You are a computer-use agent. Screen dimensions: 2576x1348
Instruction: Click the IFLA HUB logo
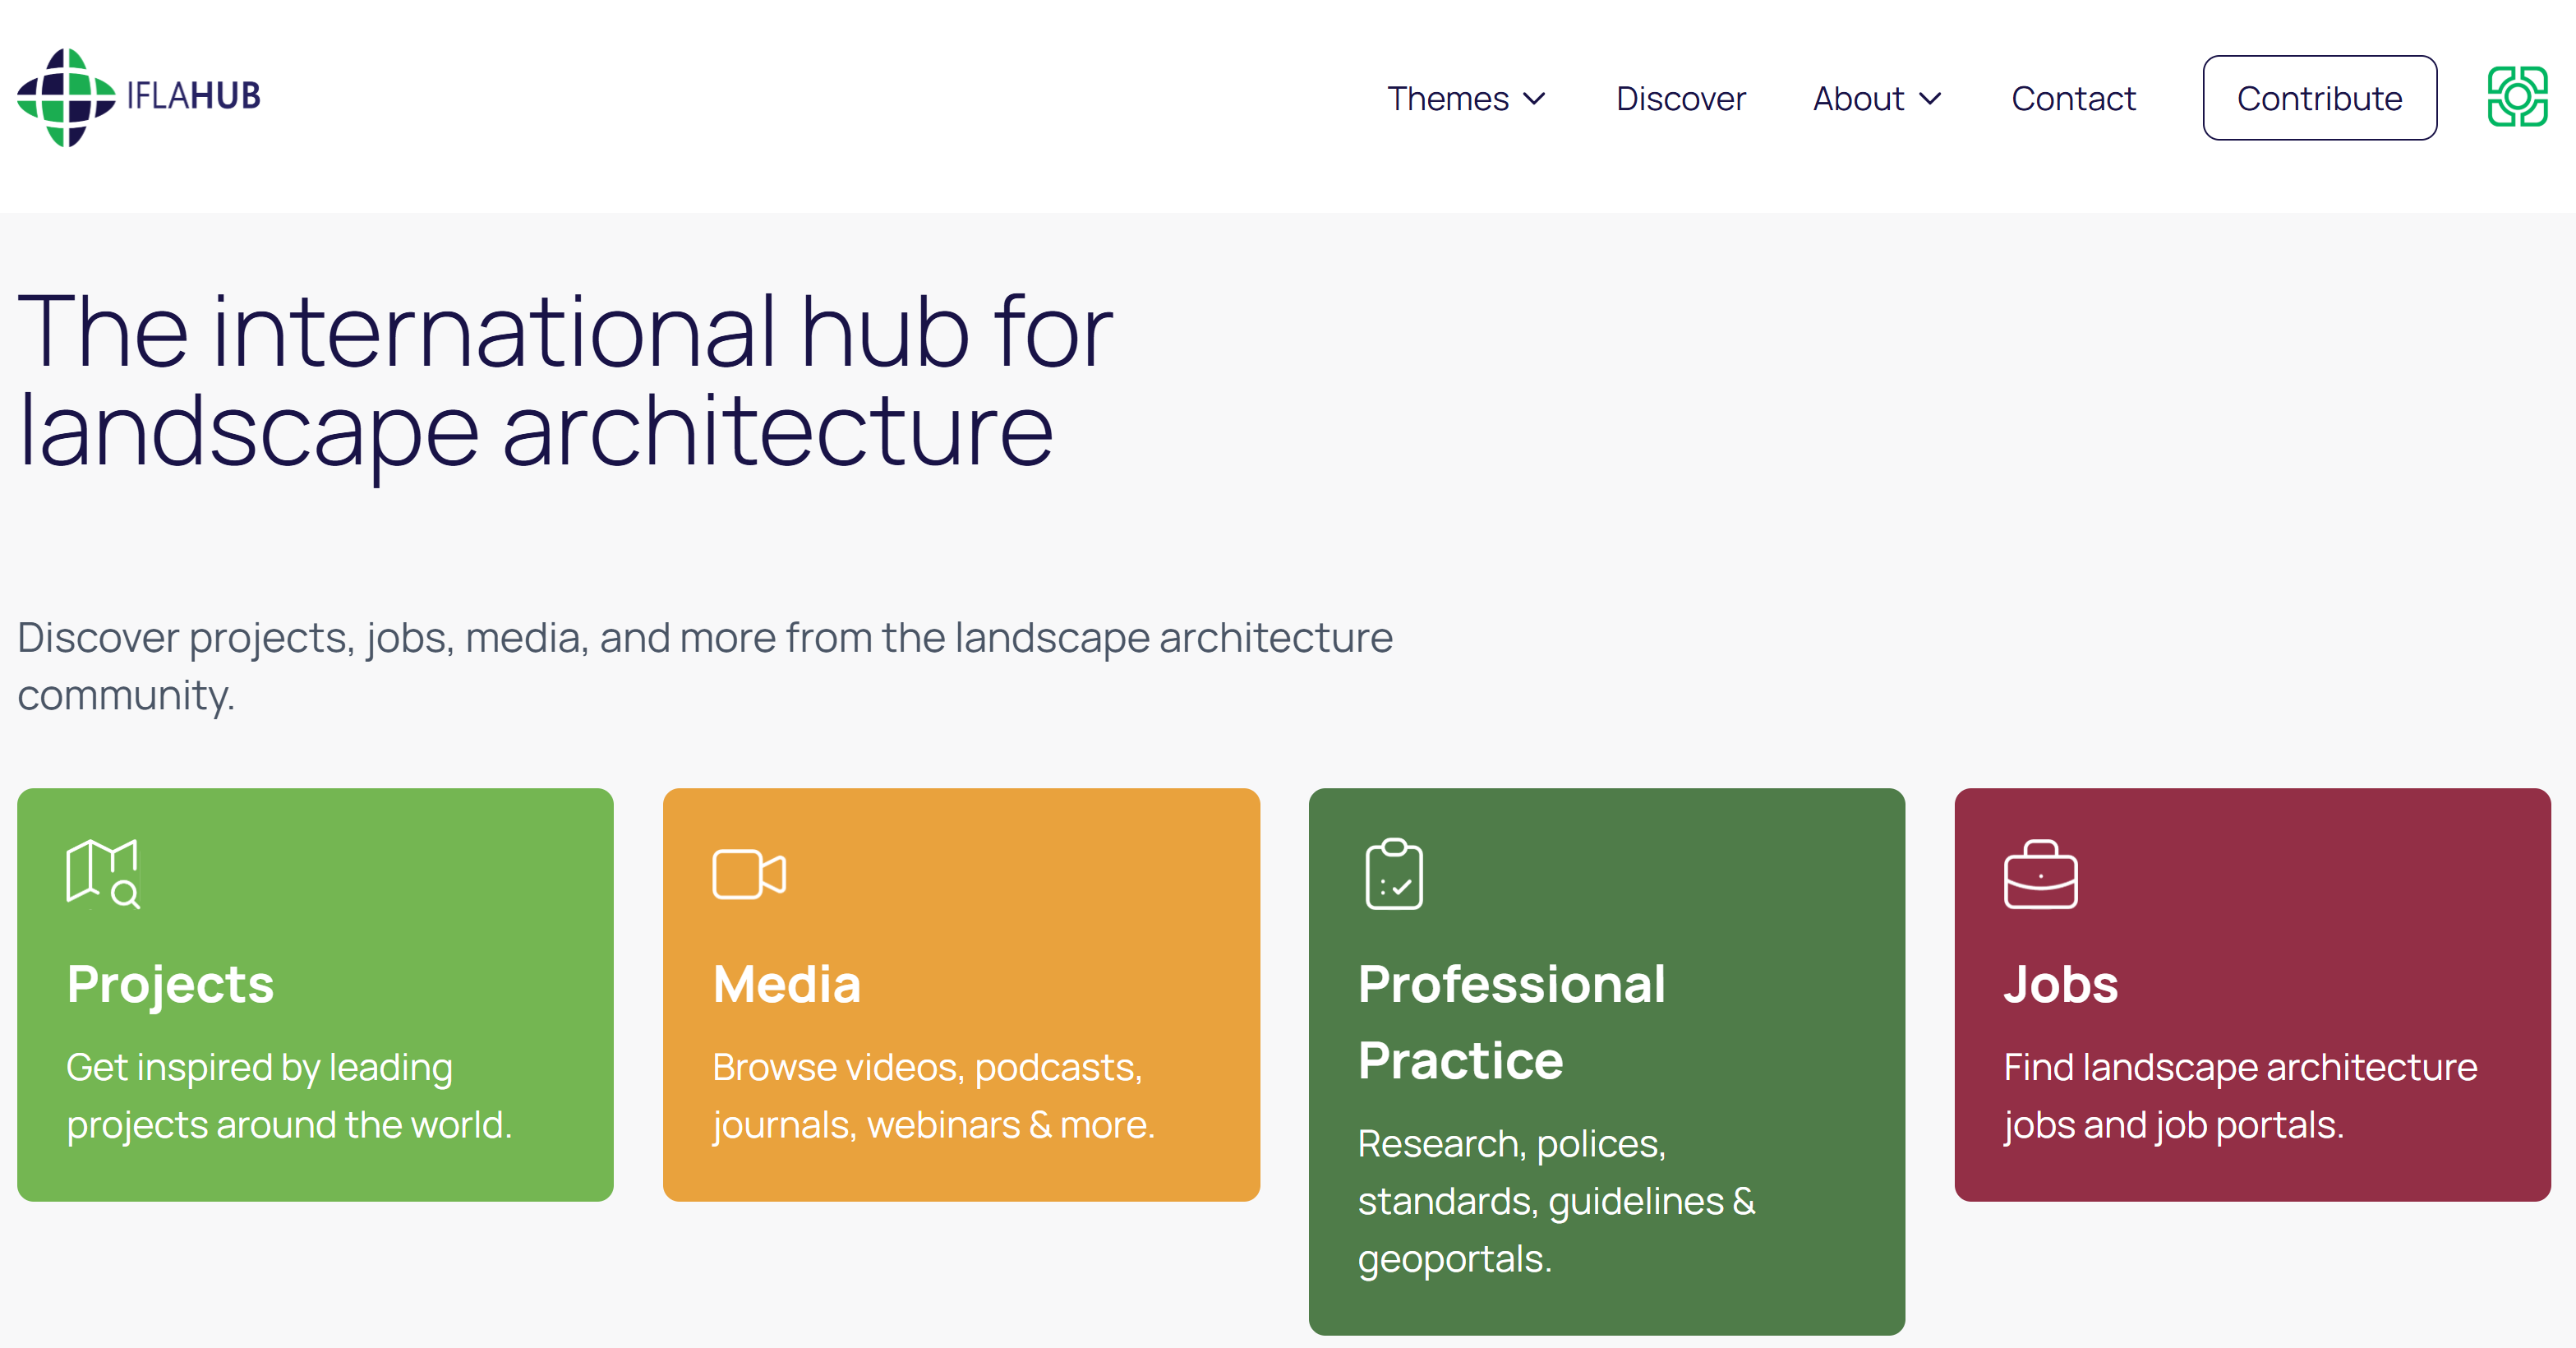(x=139, y=97)
